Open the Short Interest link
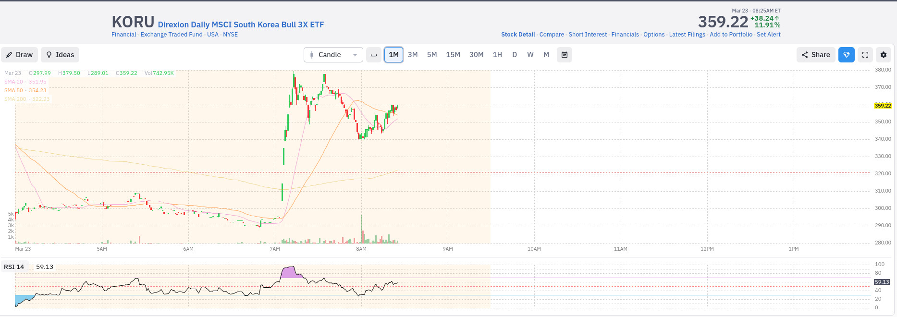The width and height of the screenshot is (897, 317). pos(588,35)
